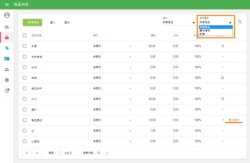Click the ID card icon in sidebar
This screenshot has height=163, width=250.
[7, 59]
